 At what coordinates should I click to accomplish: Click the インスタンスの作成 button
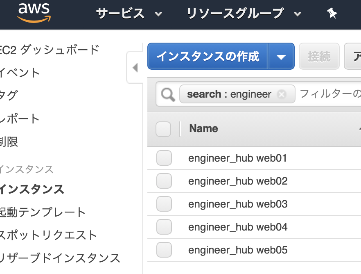pos(208,57)
